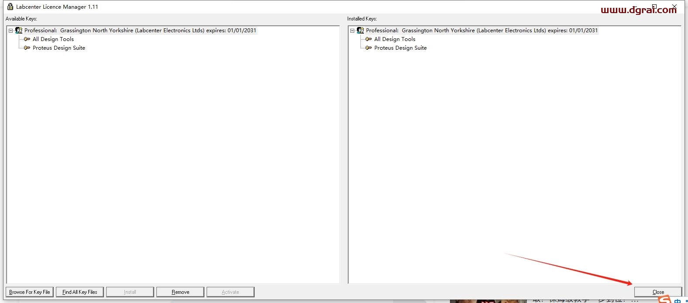Screen dimensions: 688x303
Task: Collapse the Professional node in Installed Keys
Action: click(x=352, y=31)
